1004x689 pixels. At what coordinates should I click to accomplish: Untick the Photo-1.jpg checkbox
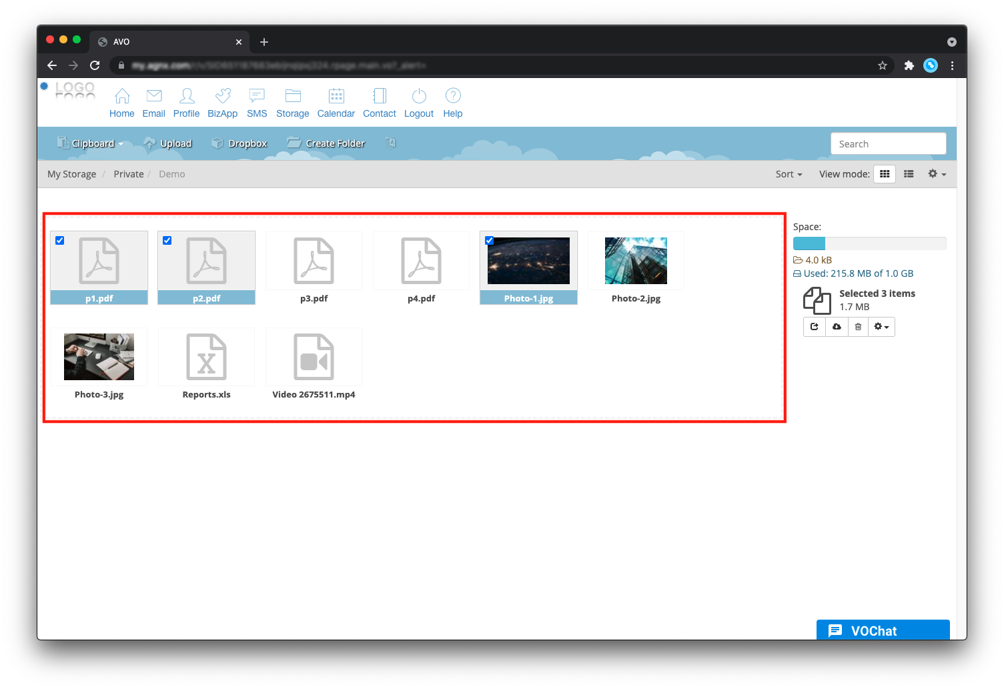click(490, 241)
